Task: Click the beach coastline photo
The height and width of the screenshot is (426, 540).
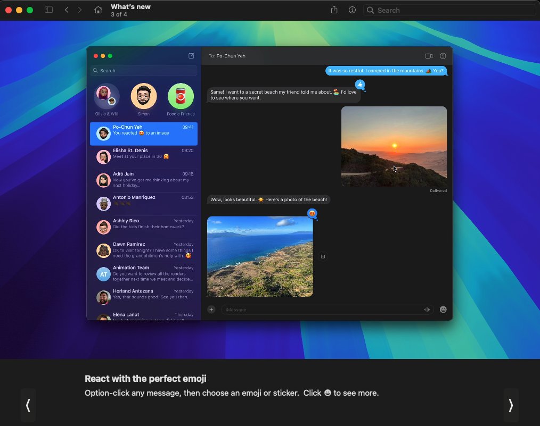Action: [260, 256]
